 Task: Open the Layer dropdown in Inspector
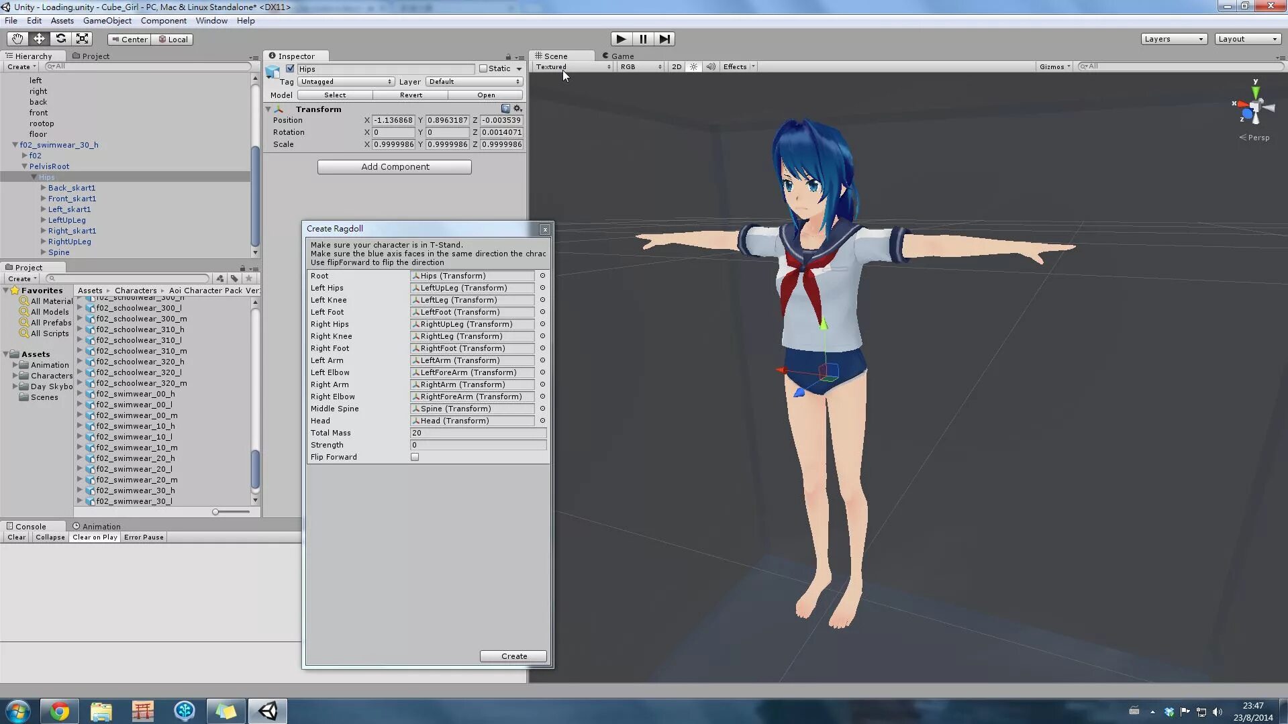(x=474, y=82)
